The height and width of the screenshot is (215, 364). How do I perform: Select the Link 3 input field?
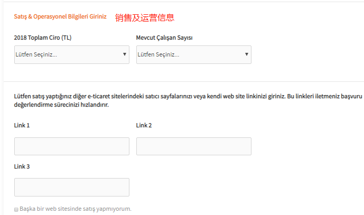click(71, 187)
